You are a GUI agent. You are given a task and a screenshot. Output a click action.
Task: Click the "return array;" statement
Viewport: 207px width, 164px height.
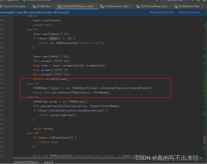[x=43, y=129]
